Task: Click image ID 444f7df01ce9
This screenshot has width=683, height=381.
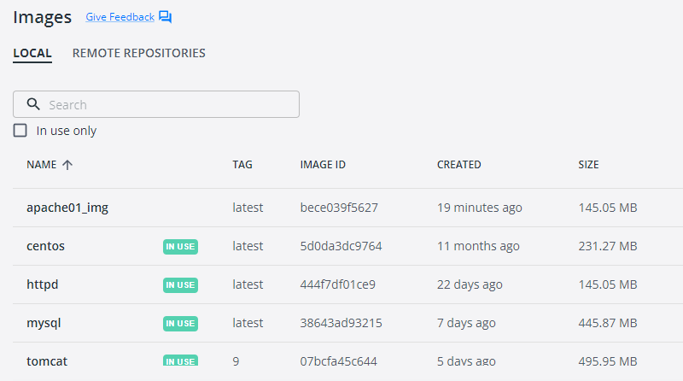Action: 337,284
